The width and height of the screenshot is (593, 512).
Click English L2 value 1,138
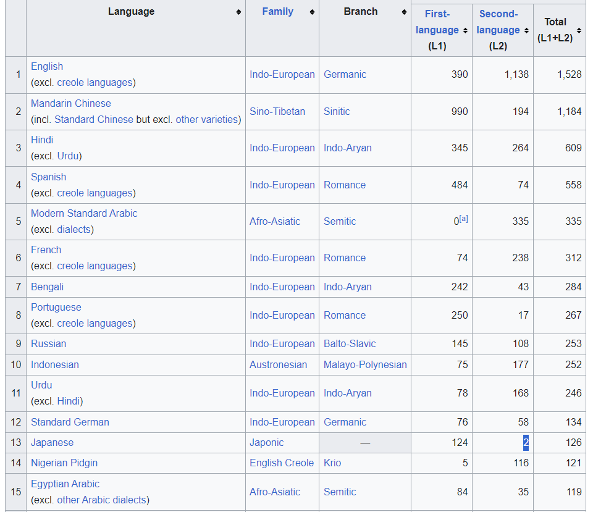(x=516, y=75)
